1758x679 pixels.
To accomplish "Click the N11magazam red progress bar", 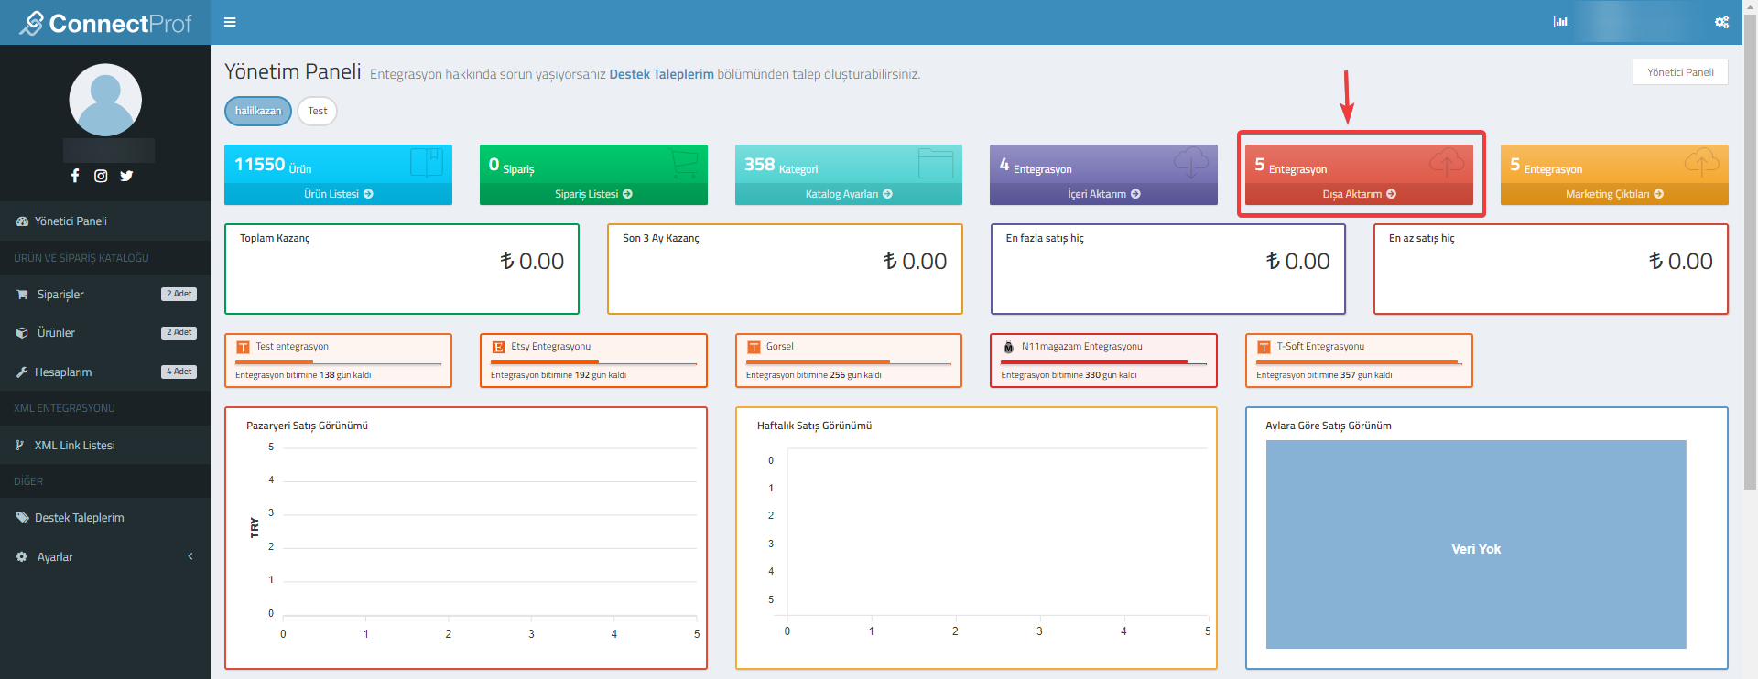I will pos(1103,362).
